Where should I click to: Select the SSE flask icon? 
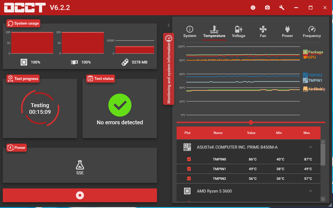(80, 165)
